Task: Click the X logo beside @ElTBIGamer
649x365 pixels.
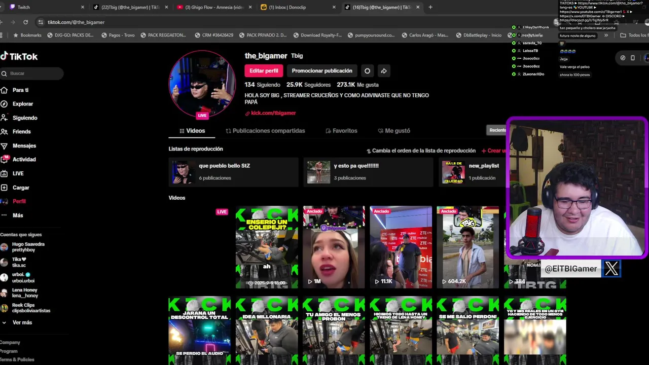Action: 611,269
